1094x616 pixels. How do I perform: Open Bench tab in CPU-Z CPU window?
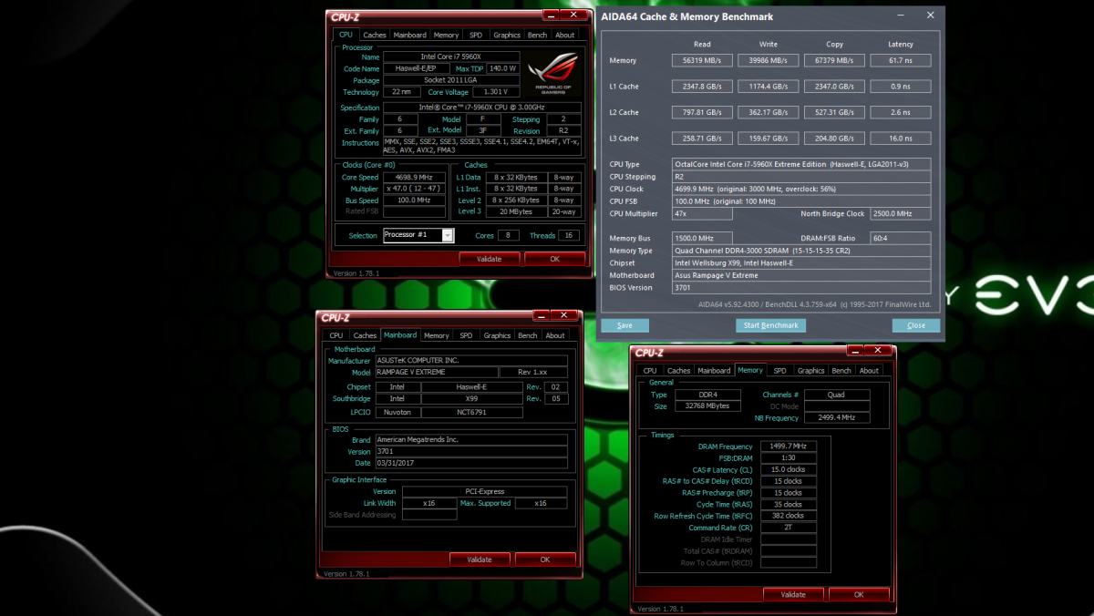click(538, 35)
